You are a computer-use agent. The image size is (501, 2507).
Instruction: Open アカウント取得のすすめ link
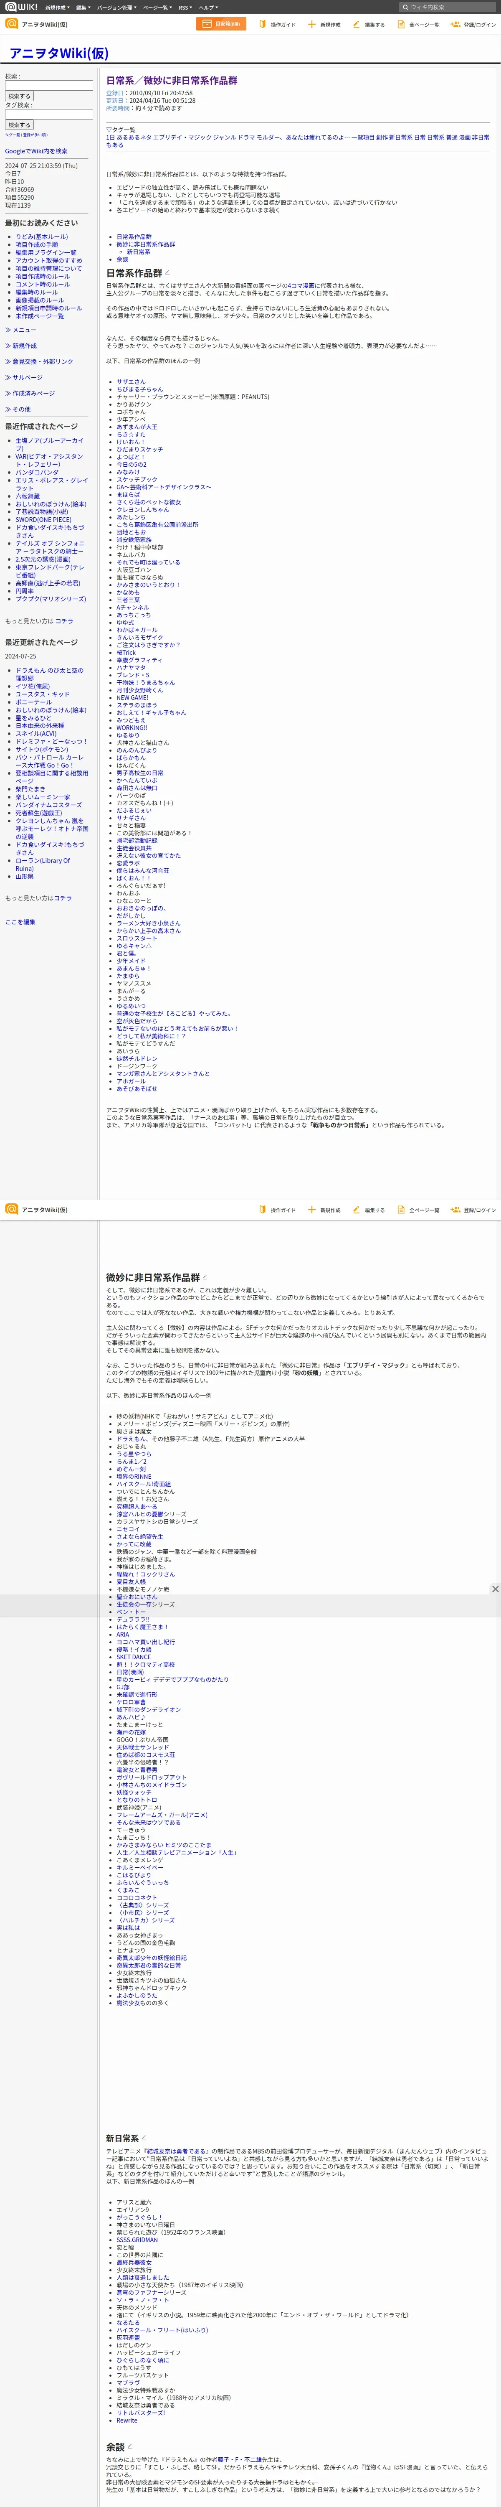(49, 260)
